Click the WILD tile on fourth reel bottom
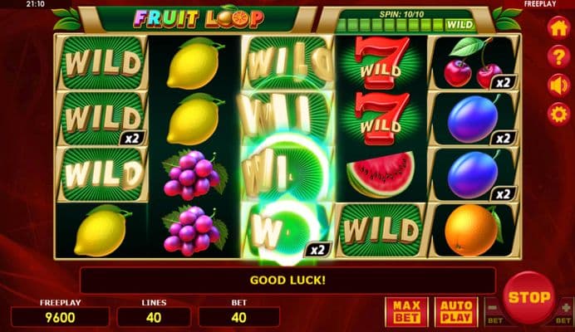Viewport: 575px width, 332px height. [x=381, y=230]
